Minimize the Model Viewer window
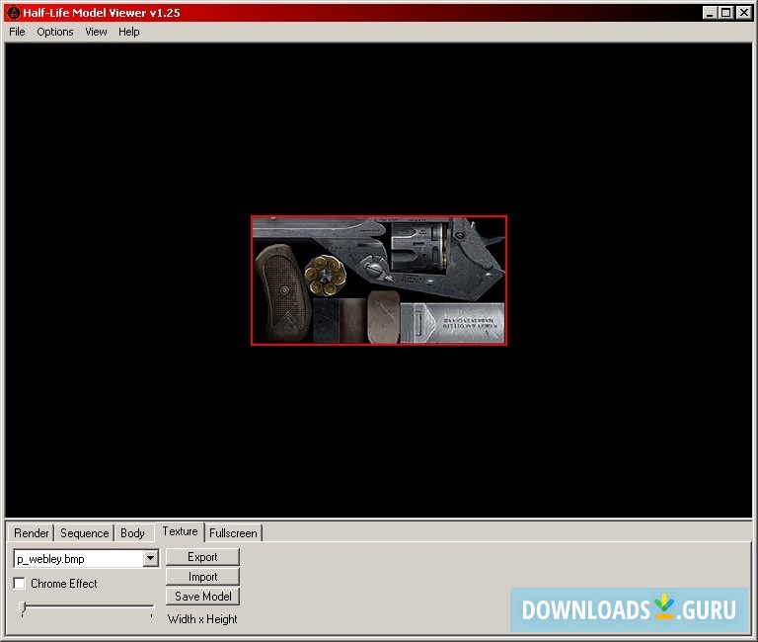This screenshot has width=758, height=642. pyautogui.click(x=710, y=13)
